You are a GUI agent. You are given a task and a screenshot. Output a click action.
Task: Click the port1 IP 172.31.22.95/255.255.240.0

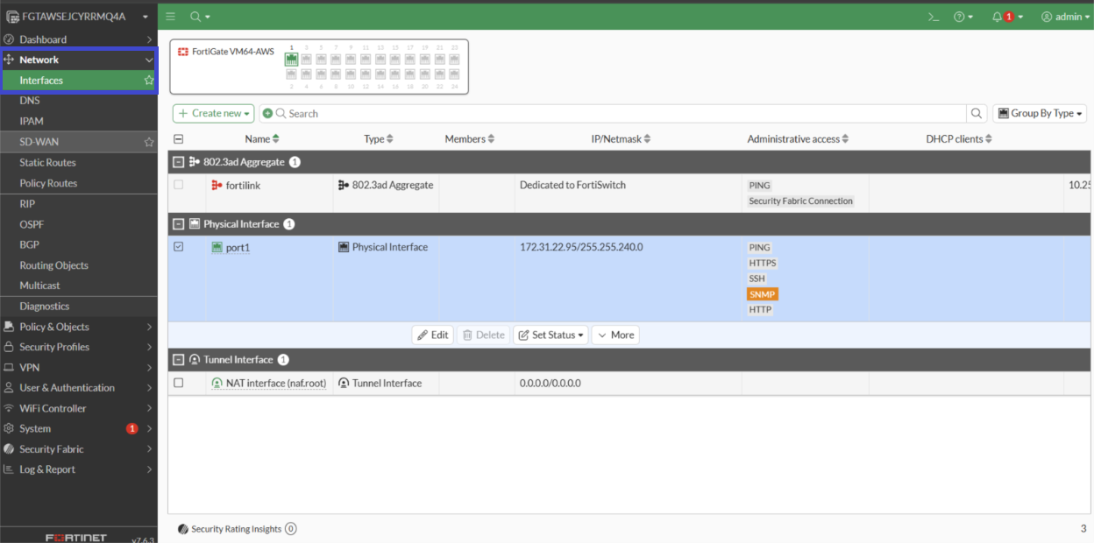tap(581, 248)
